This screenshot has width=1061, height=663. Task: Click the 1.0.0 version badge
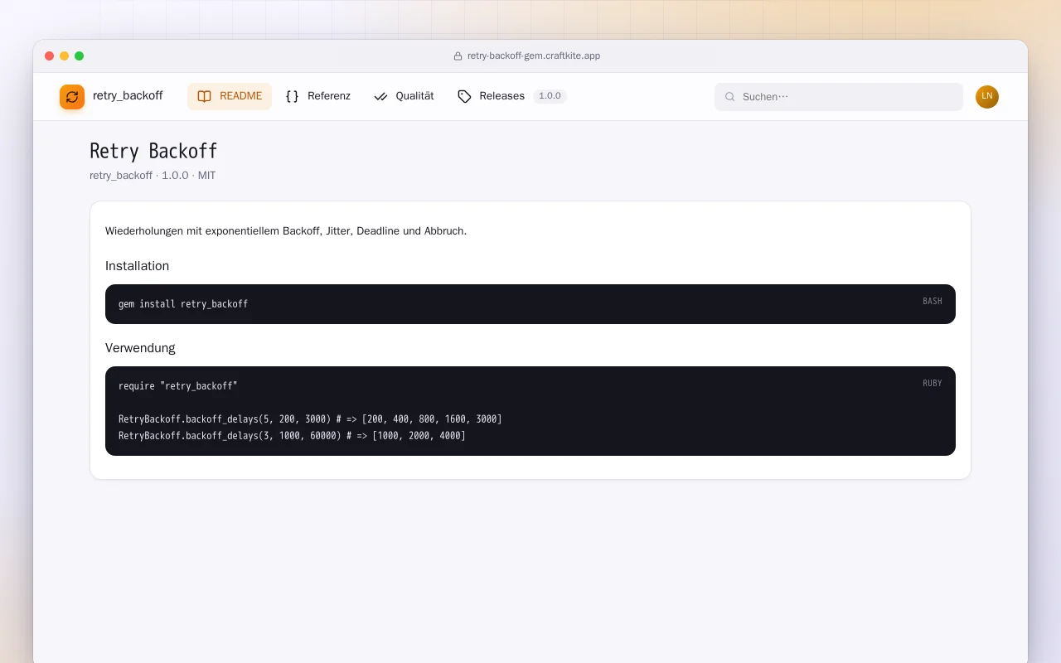coord(550,96)
